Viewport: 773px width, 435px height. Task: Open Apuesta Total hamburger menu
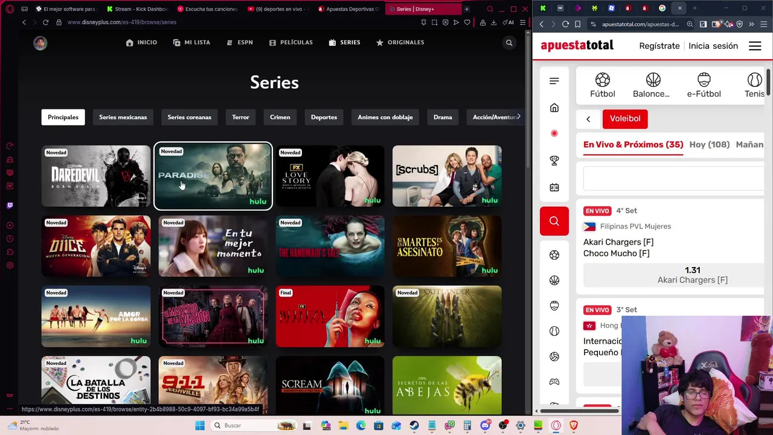755,46
